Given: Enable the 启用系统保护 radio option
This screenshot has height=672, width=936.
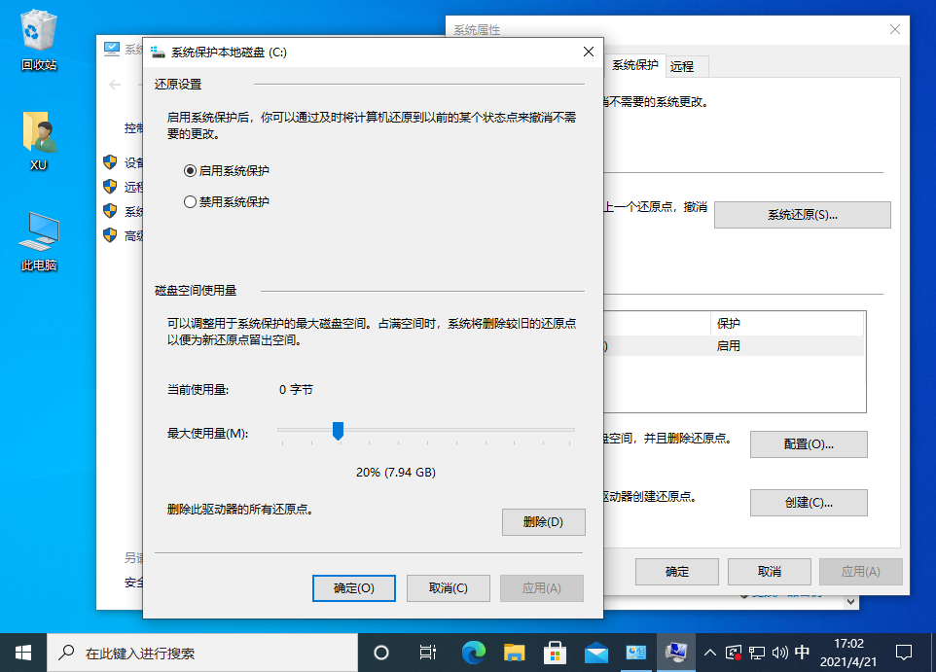Looking at the screenshot, I should coord(191,171).
